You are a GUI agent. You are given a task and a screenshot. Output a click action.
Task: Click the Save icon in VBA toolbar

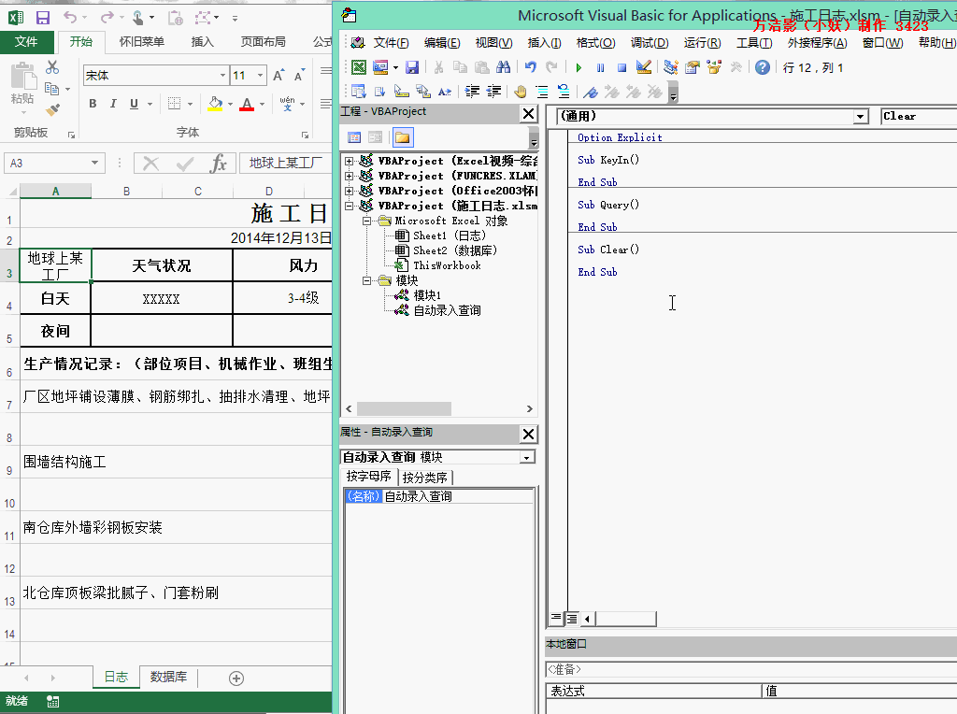pos(412,67)
